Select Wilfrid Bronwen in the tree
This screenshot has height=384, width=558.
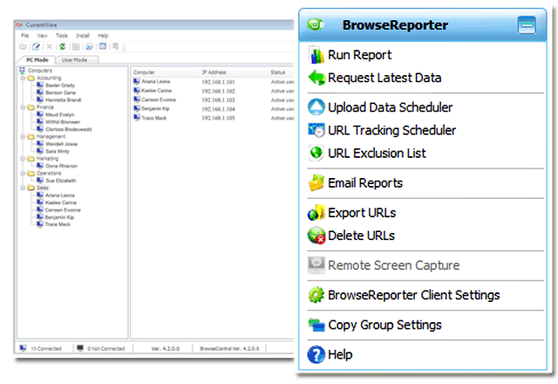tap(63, 122)
